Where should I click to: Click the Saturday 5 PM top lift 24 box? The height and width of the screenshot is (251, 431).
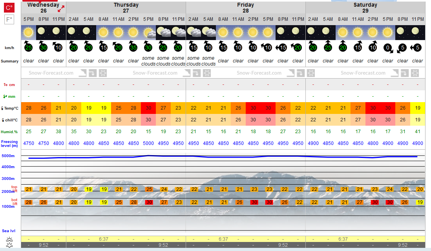(389, 189)
